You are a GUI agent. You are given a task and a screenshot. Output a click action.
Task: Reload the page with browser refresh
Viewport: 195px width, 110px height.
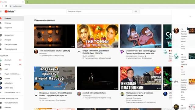(x=6, y=6)
